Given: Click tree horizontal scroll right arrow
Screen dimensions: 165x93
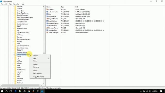Looking at the screenshot, I should pyautogui.click(x=42, y=85).
